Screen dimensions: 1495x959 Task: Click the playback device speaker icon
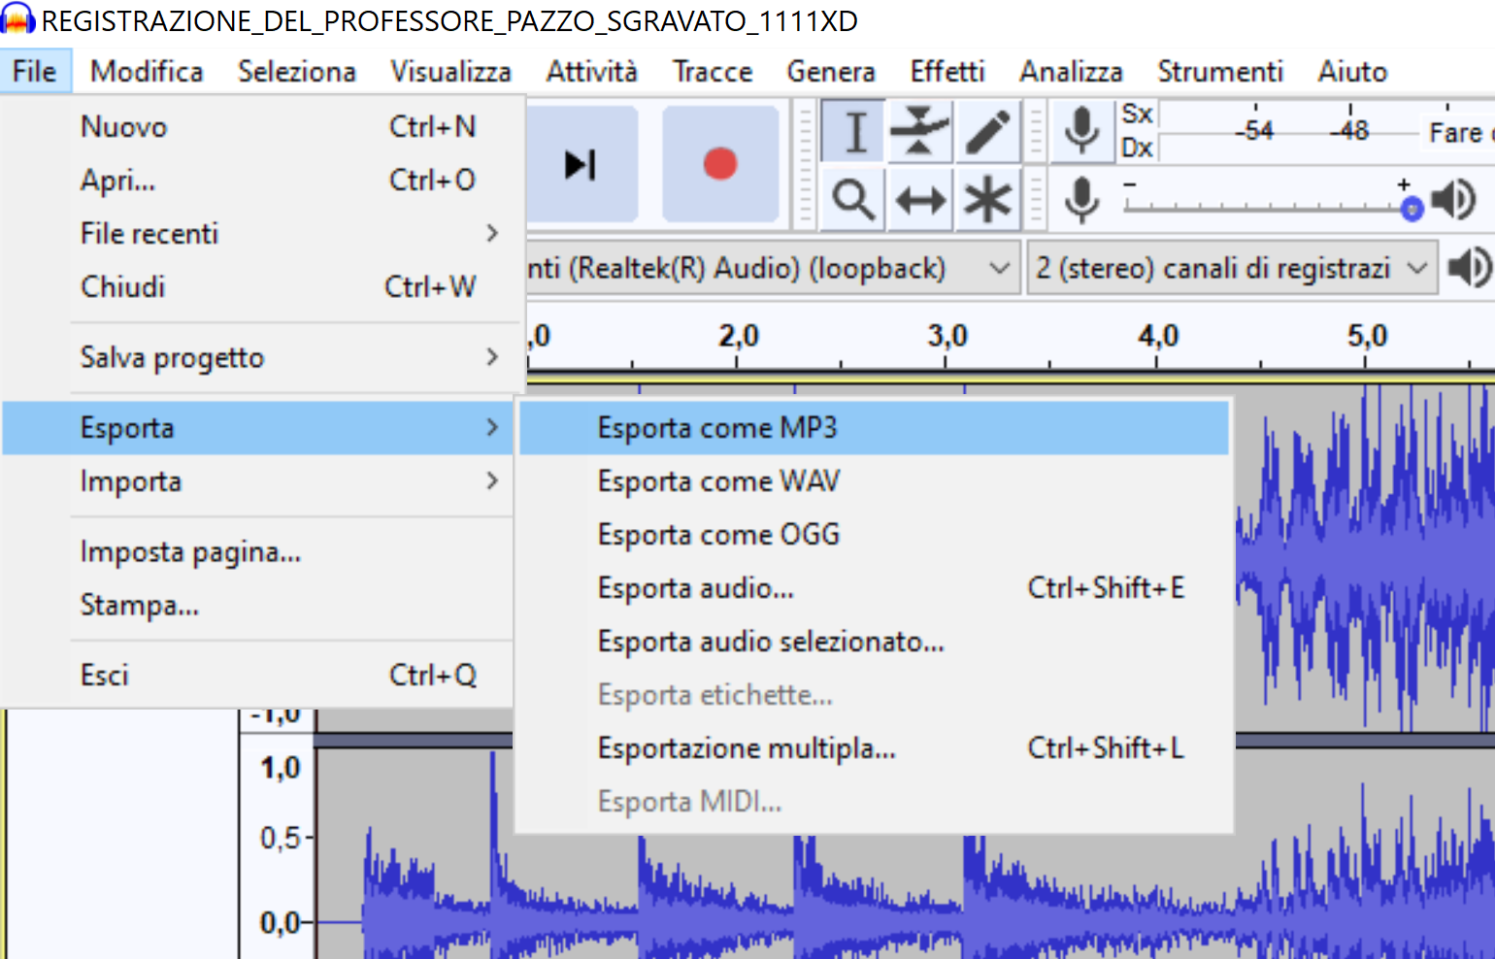(1470, 267)
